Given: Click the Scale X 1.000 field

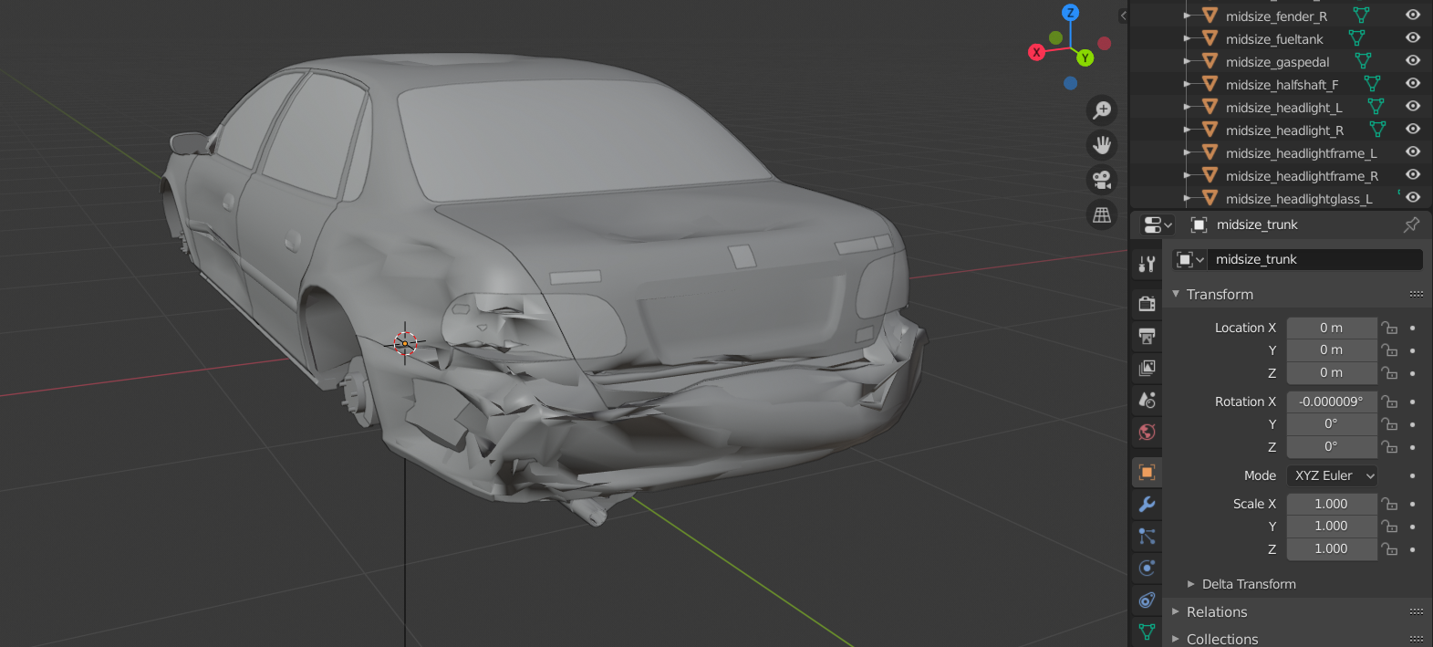Looking at the screenshot, I should point(1332,504).
